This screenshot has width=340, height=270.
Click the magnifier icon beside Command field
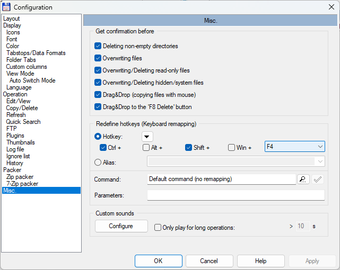pyautogui.click(x=302, y=179)
